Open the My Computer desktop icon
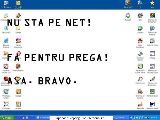160x120 pixels. click(x=6, y=4)
